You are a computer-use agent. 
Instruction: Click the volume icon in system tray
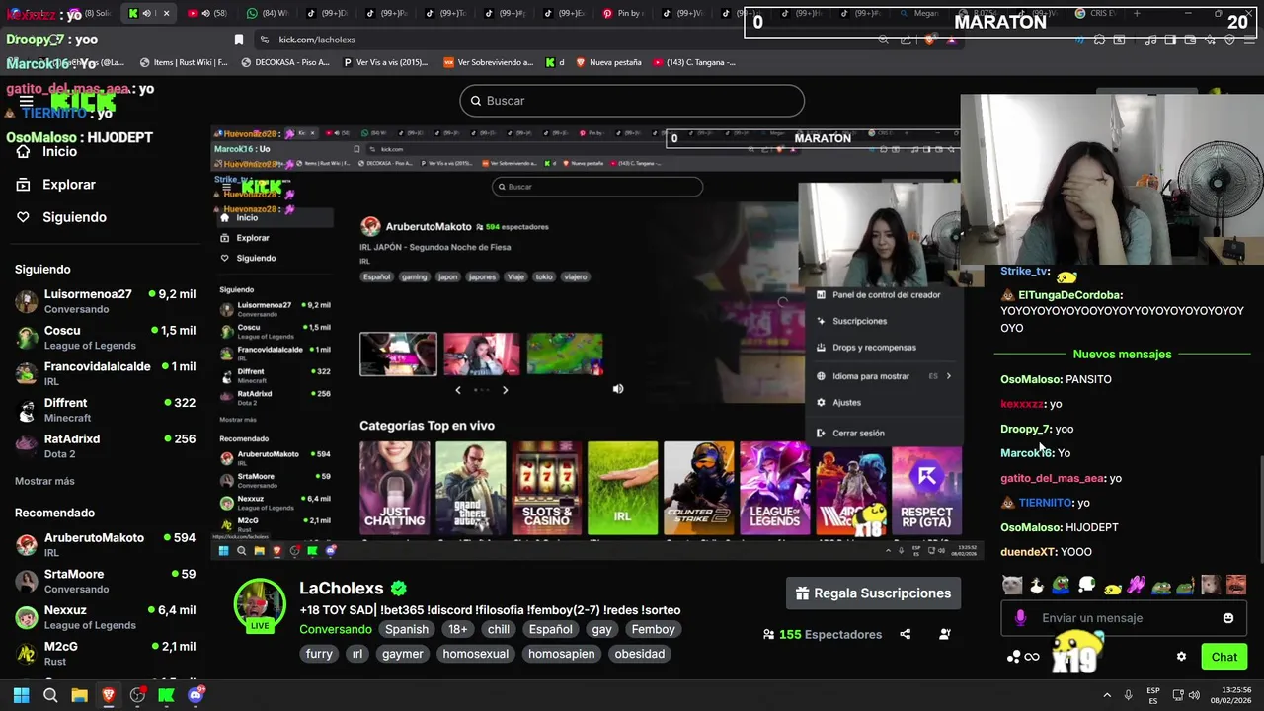click(1195, 695)
